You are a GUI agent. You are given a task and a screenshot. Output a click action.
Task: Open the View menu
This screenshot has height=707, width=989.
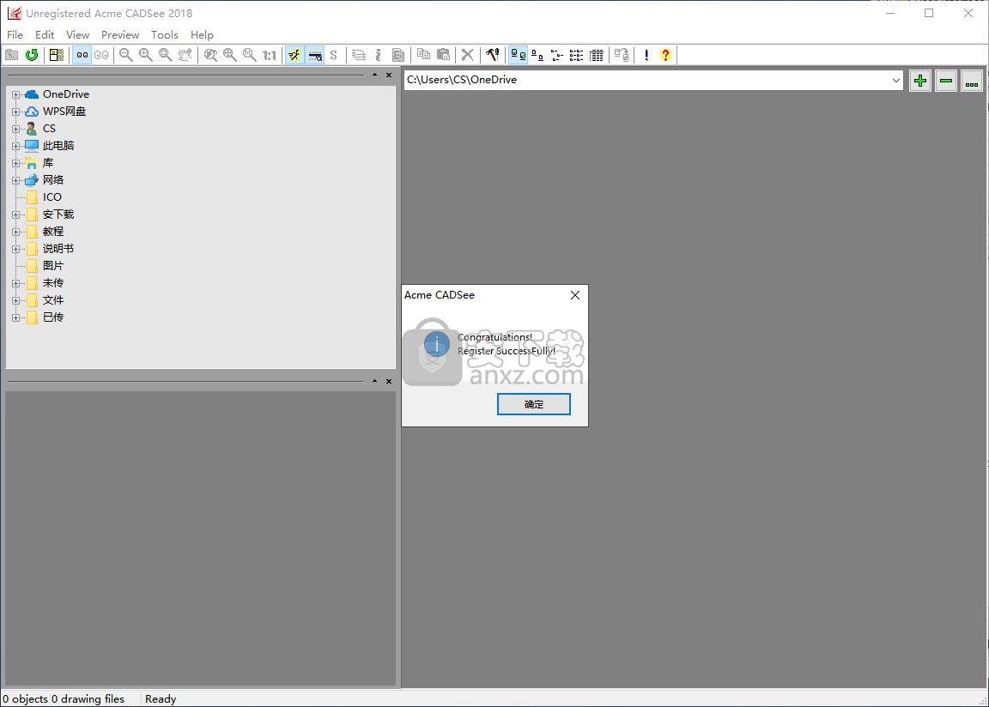[77, 34]
